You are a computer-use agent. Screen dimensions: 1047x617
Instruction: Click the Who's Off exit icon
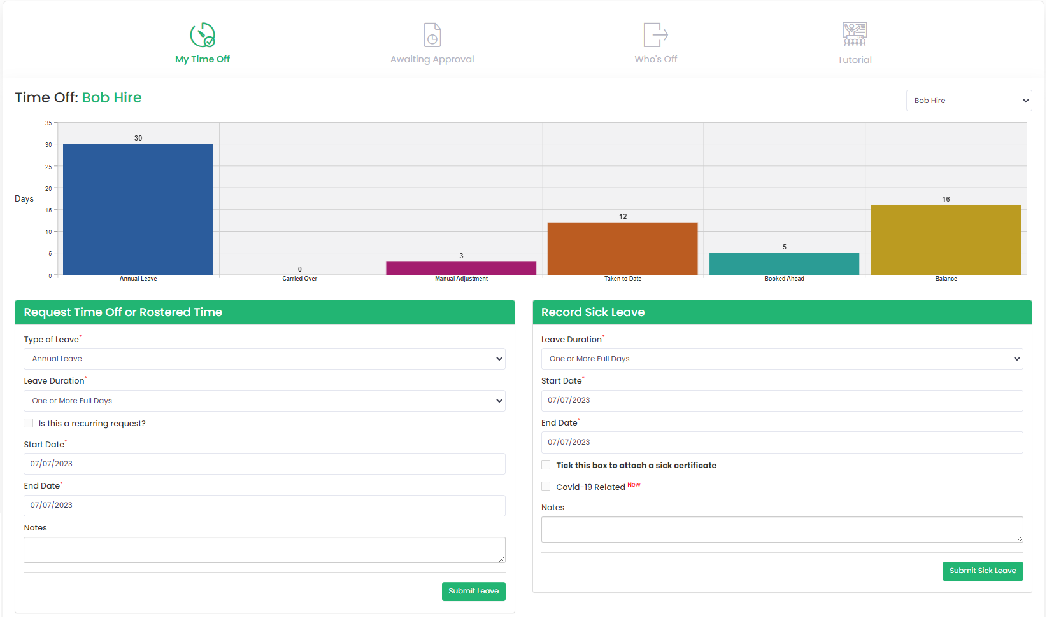tap(655, 35)
